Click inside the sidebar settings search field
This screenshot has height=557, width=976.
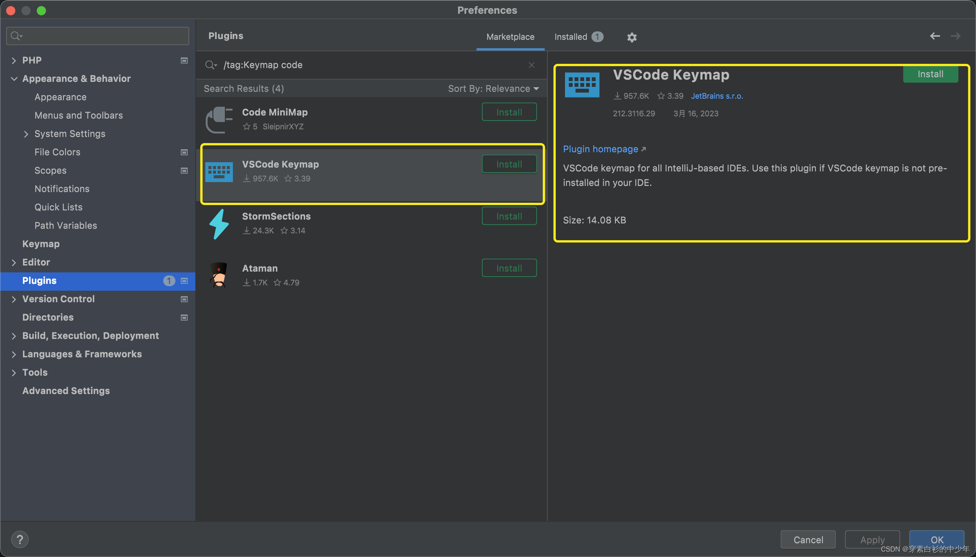click(x=97, y=36)
